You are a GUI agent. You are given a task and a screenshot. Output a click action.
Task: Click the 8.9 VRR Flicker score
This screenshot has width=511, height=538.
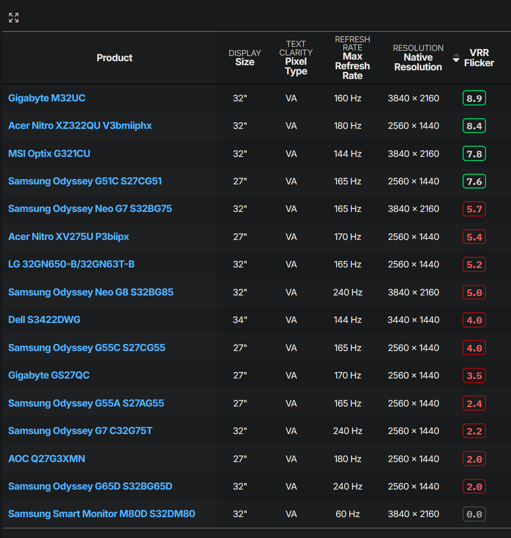click(474, 98)
